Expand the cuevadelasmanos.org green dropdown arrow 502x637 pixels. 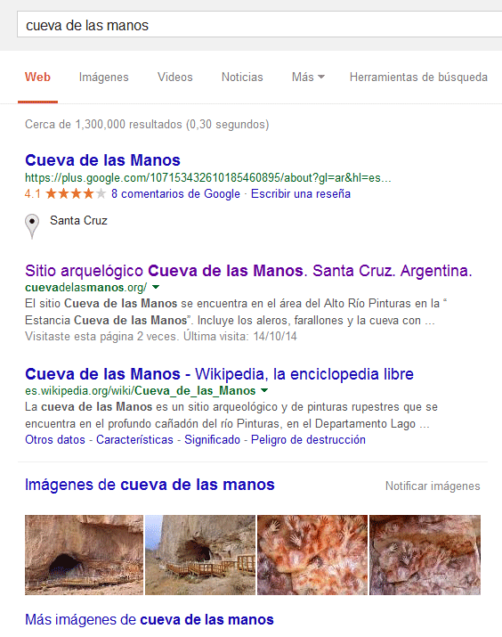pos(156,287)
